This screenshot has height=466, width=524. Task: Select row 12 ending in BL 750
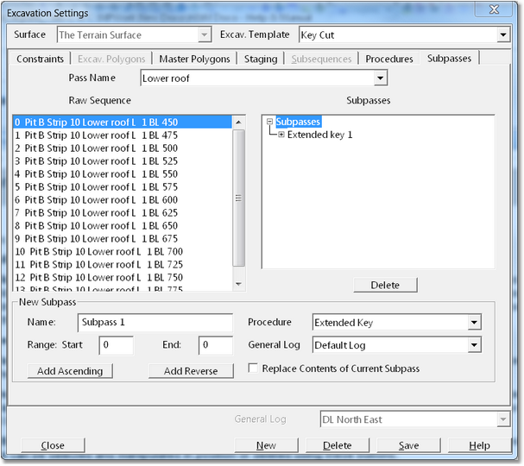[x=123, y=277]
